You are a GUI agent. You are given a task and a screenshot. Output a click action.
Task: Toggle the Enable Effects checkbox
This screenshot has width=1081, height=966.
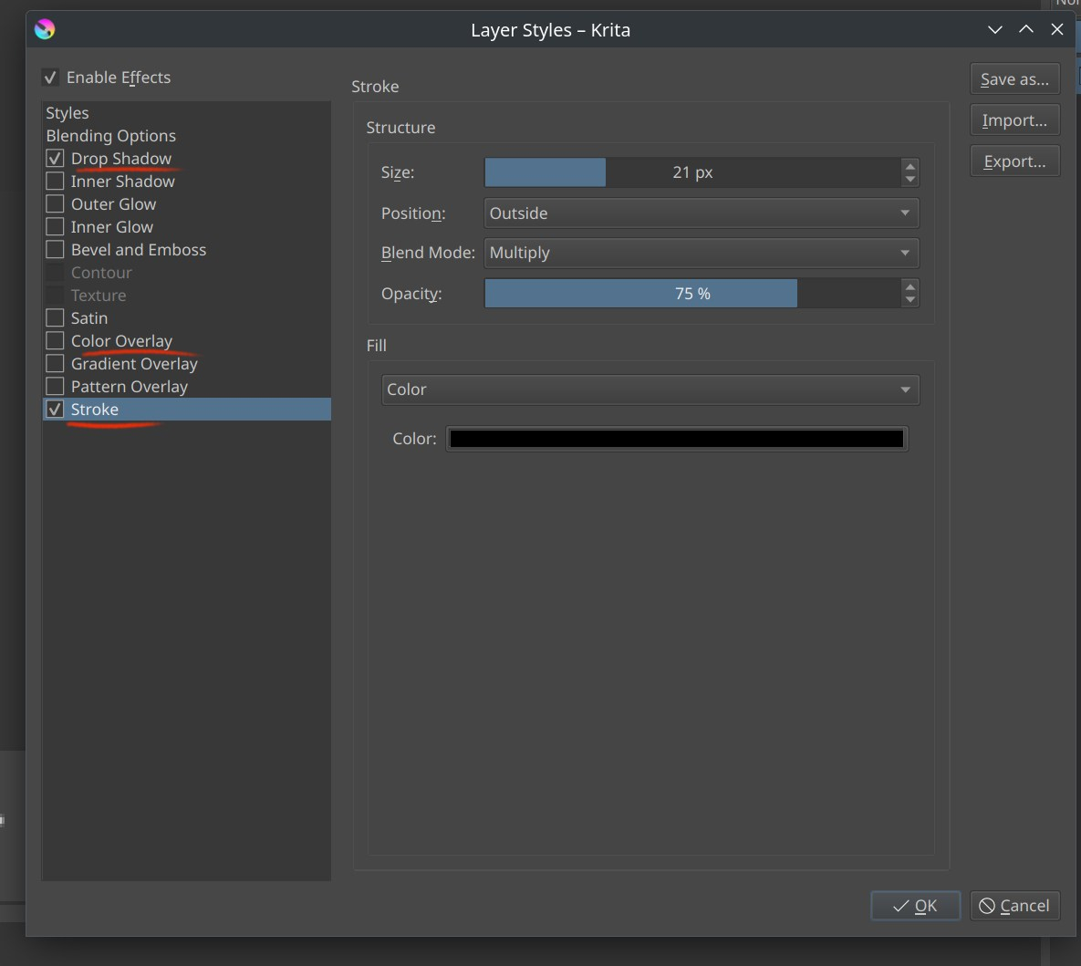(51, 78)
